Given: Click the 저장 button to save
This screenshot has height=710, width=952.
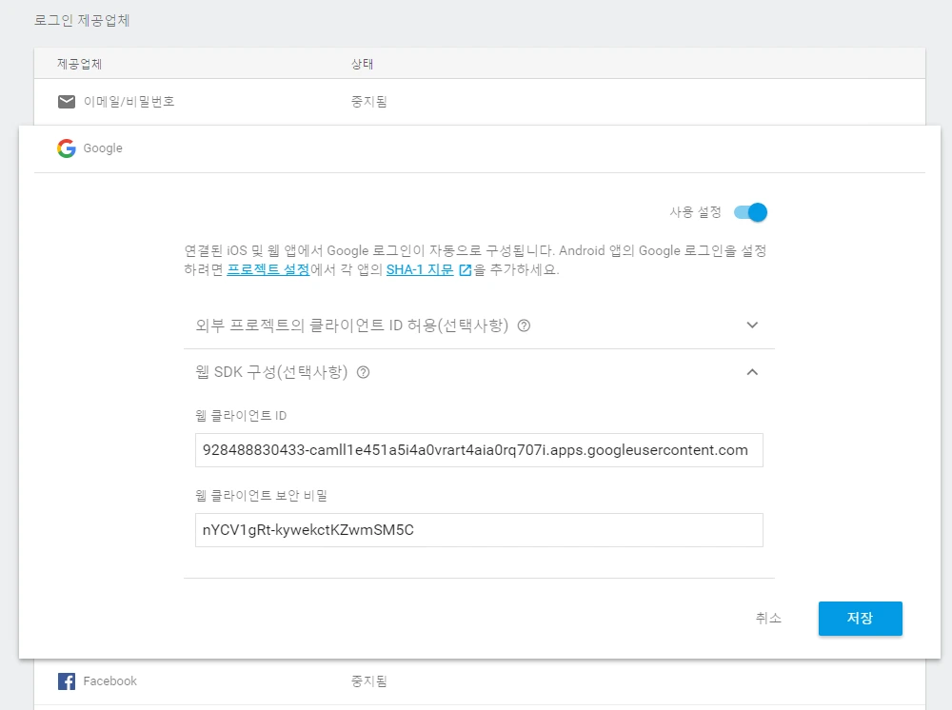Looking at the screenshot, I should 860,618.
